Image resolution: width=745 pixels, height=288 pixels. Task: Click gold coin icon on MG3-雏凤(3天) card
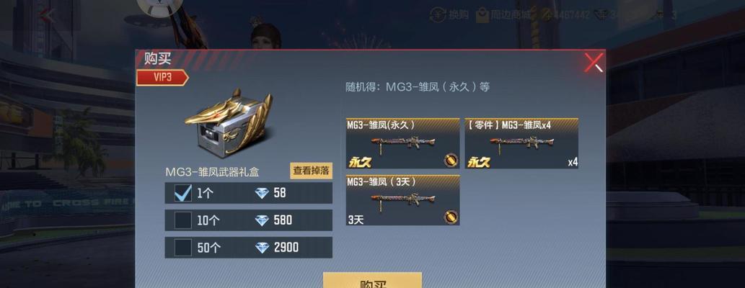click(451, 217)
